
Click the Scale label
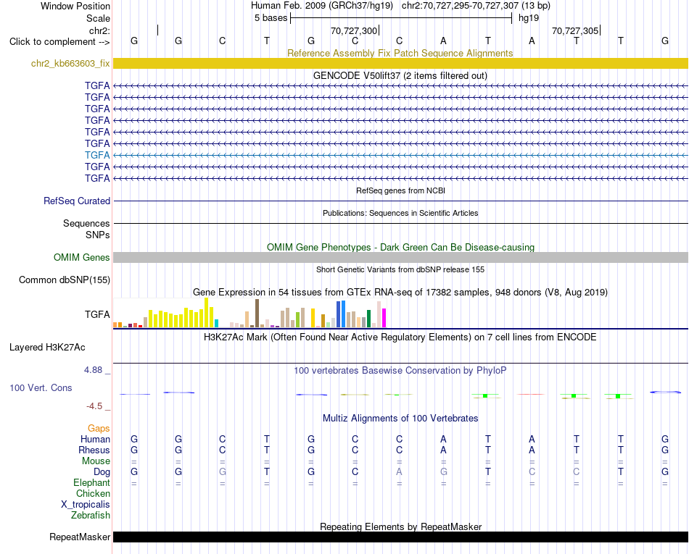[98, 18]
